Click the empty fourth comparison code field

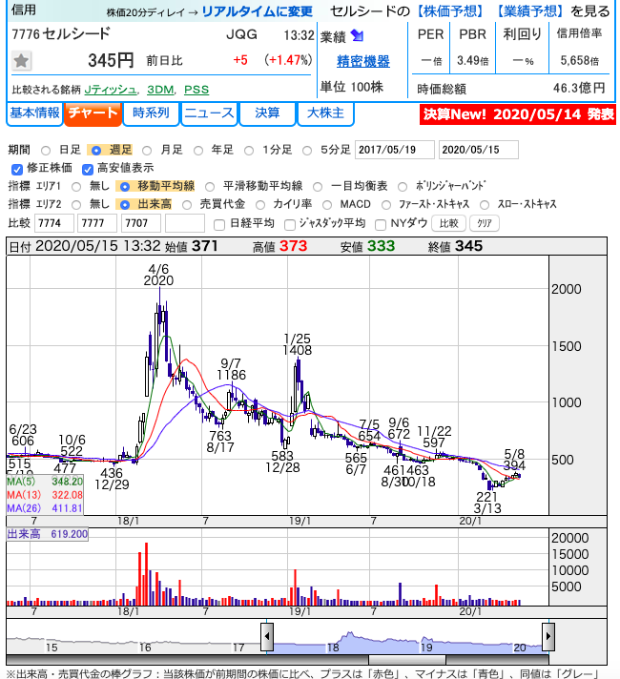point(185,223)
